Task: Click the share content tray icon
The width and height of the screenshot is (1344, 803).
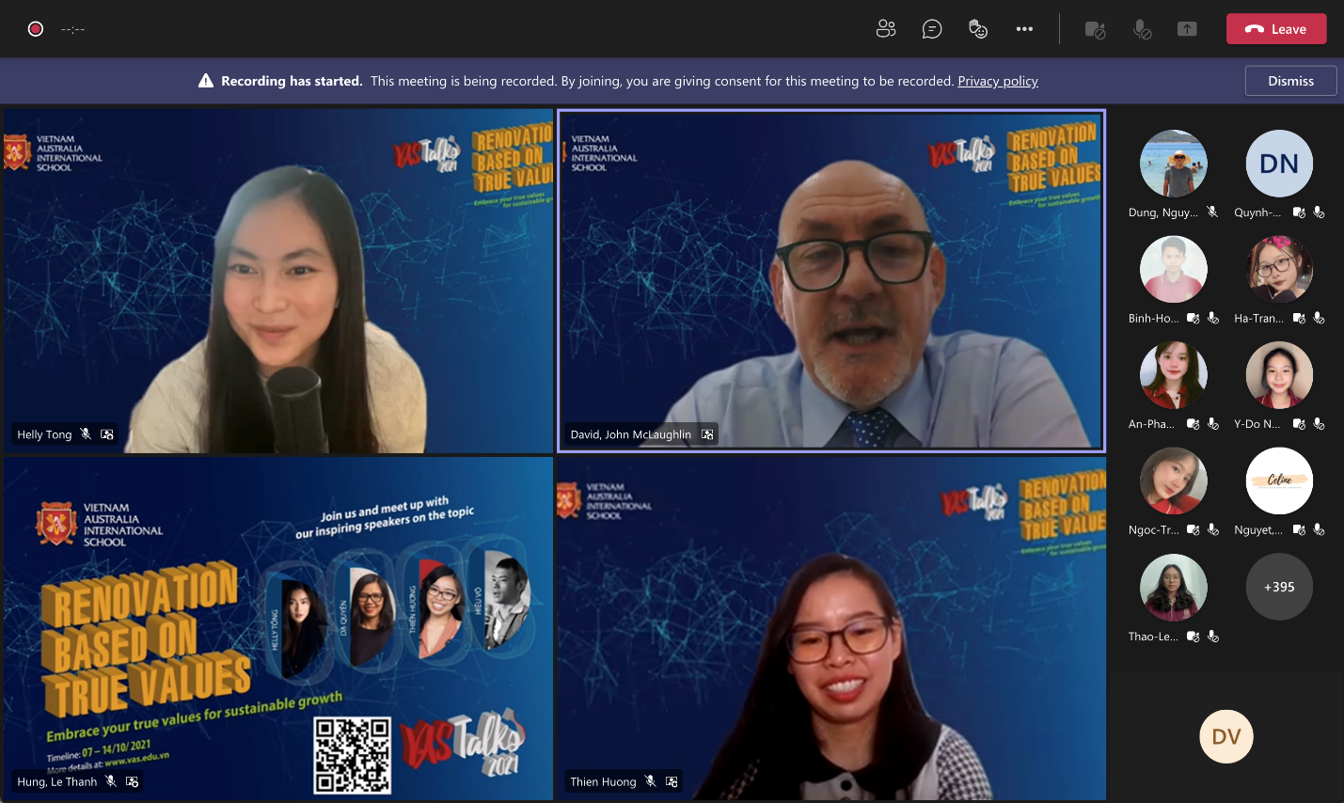Action: coord(1187,29)
